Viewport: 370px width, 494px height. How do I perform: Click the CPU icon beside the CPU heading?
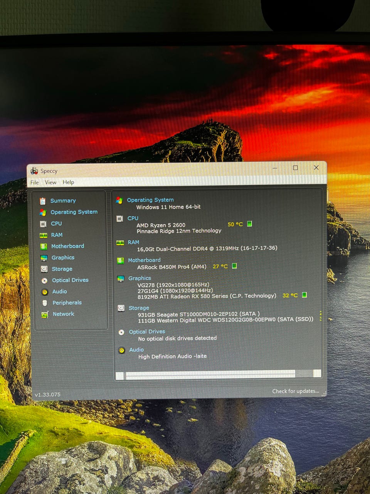119,218
